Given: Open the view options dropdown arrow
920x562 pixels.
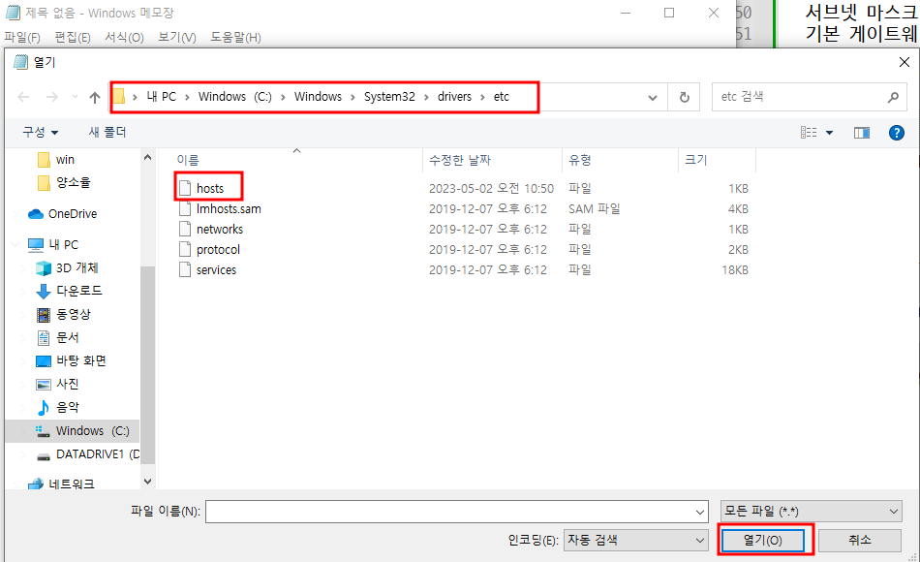Looking at the screenshot, I should coord(829,133).
